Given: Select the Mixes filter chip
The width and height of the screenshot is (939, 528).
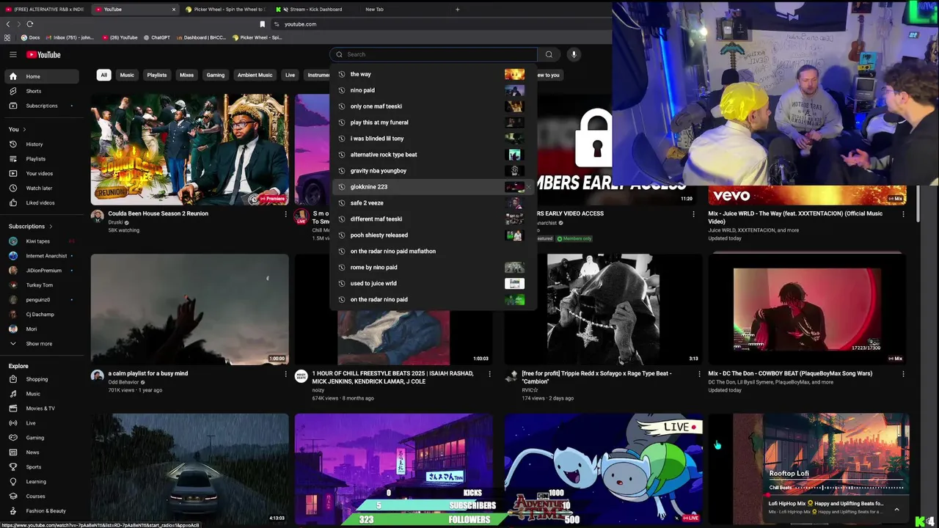Looking at the screenshot, I should 187,75.
